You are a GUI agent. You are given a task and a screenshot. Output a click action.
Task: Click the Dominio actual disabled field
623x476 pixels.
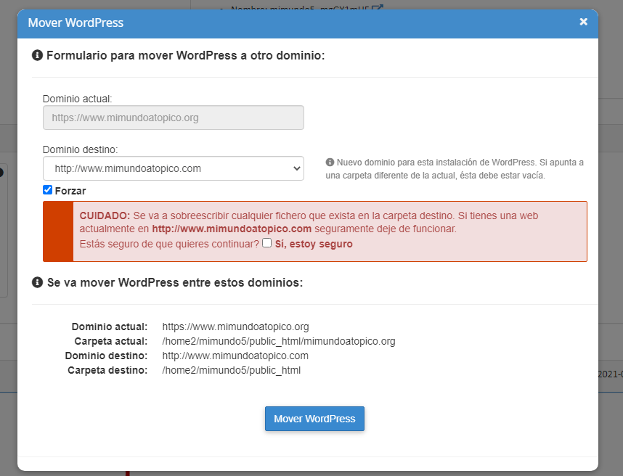(174, 118)
